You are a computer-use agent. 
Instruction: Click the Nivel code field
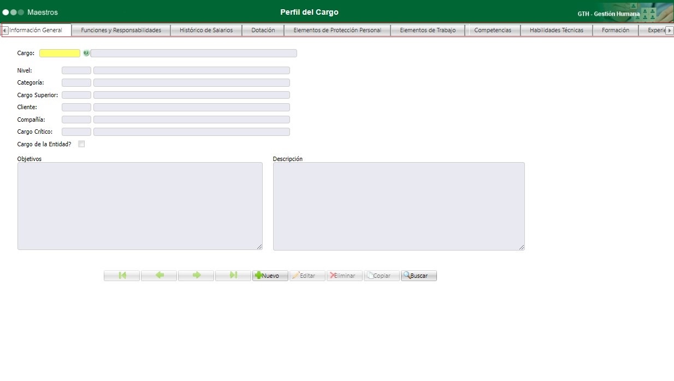76,70
